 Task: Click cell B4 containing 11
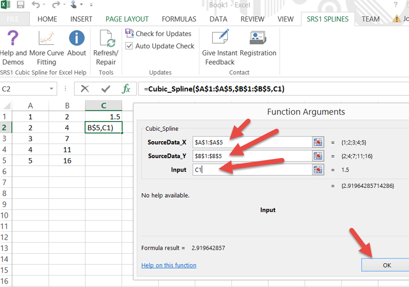click(x=67, y=149)
